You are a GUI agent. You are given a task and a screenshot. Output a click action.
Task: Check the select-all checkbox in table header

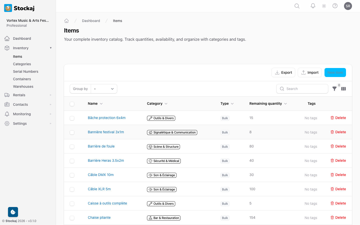click(x=72, y=104)
